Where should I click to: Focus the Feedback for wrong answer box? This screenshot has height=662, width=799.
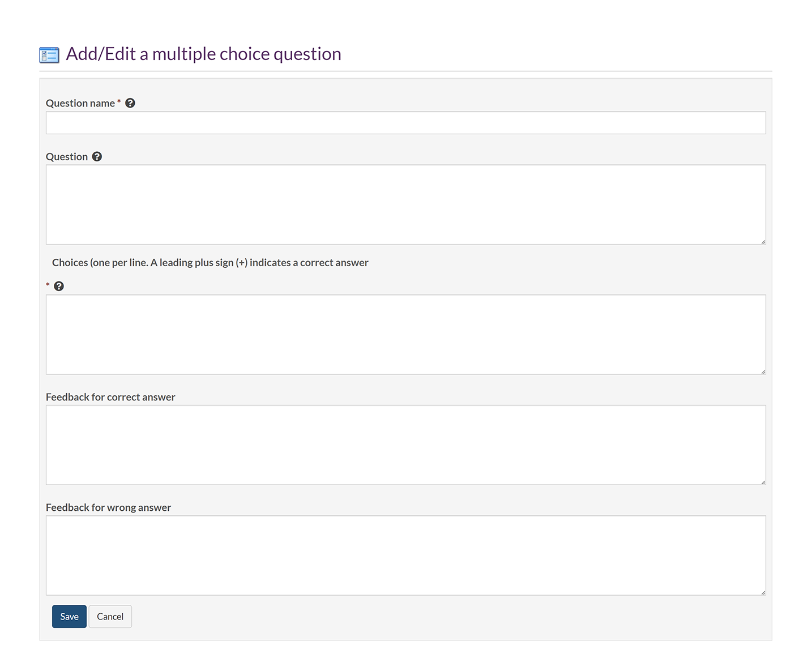point(405,555)
